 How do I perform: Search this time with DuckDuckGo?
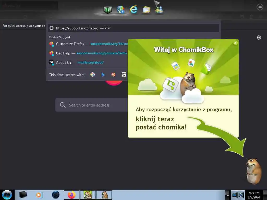(x=113, y=74)
